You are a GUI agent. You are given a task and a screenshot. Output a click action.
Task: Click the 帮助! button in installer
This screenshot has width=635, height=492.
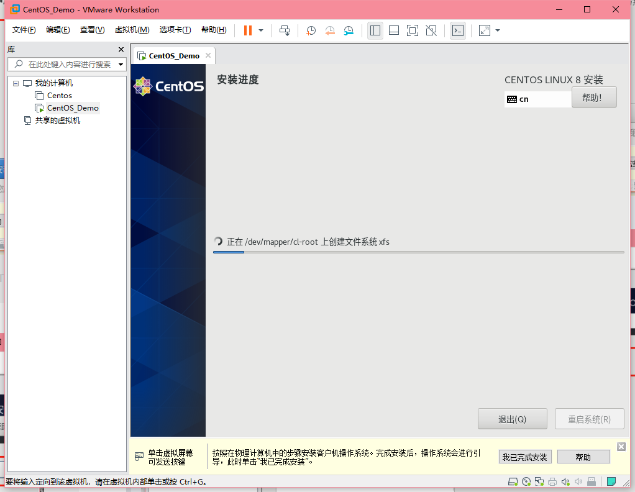(594, 97)
